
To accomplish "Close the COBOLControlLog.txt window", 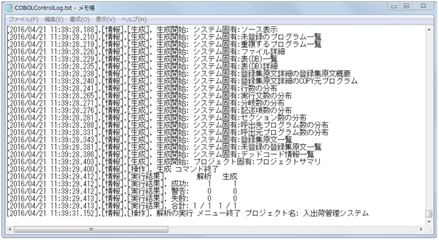I will coord(423,6).
